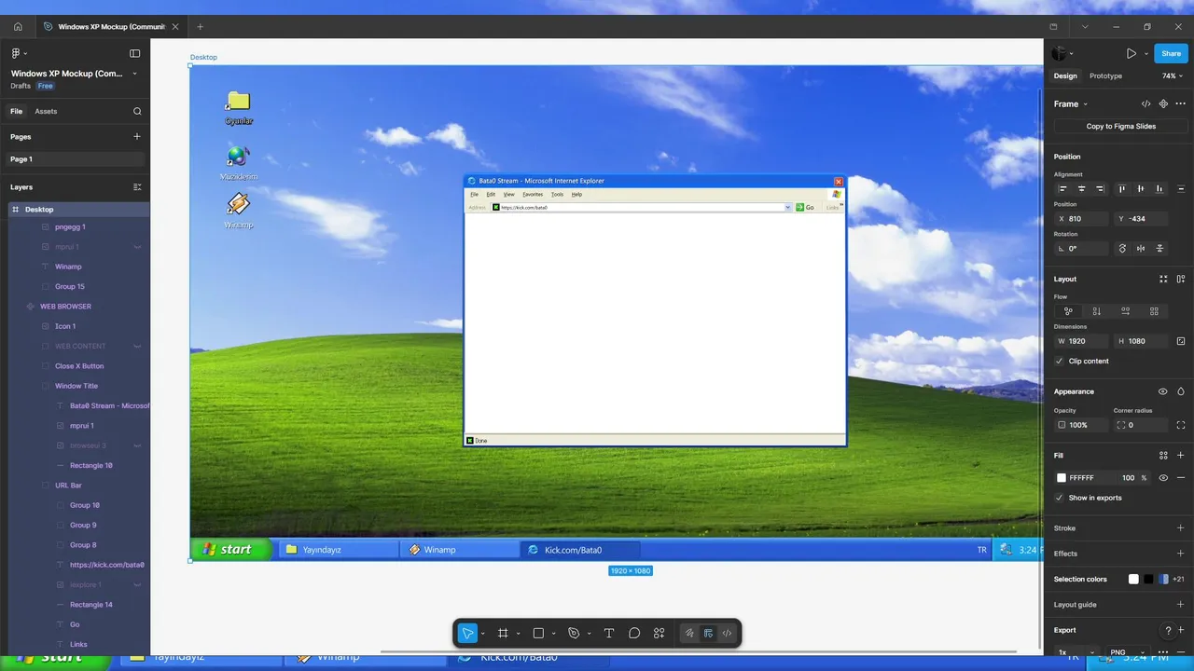The width and height of the screenshot is (1194, 671).
Task: Select the Comment tool
Action: point(634,634)
